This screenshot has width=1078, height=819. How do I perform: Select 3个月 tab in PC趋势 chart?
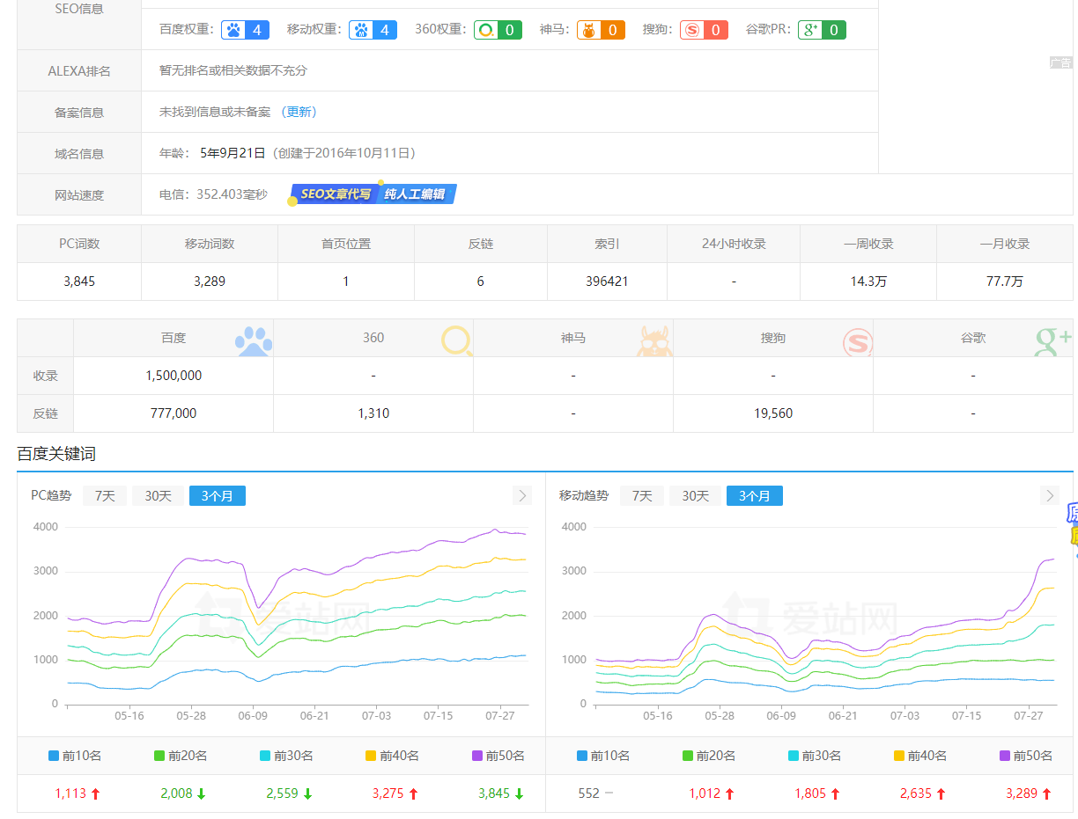(218, 496)
